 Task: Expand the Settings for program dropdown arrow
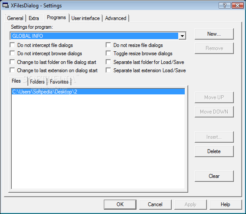[x=182, y=36]
